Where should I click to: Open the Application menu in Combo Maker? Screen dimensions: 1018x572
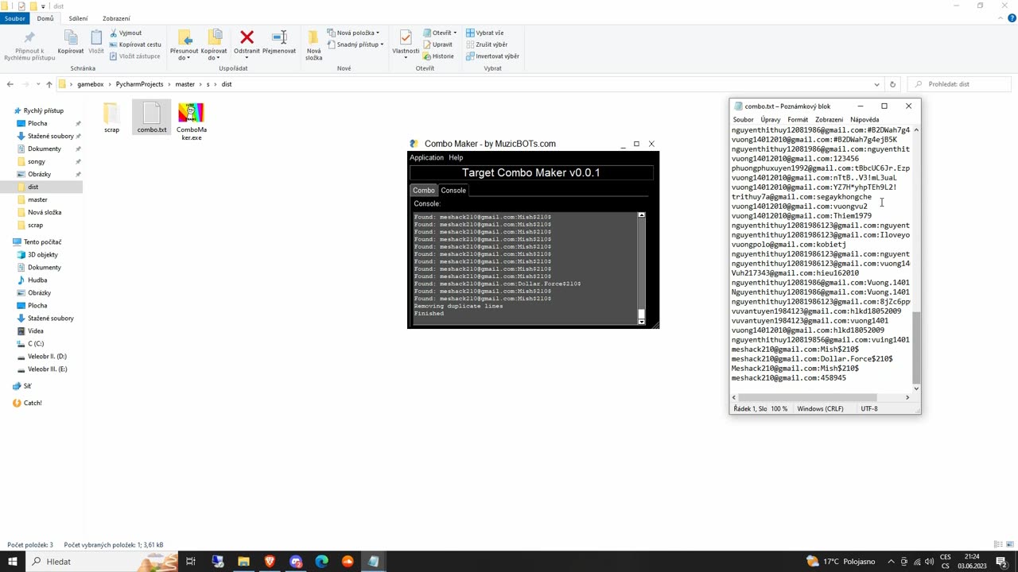point(426,157)
